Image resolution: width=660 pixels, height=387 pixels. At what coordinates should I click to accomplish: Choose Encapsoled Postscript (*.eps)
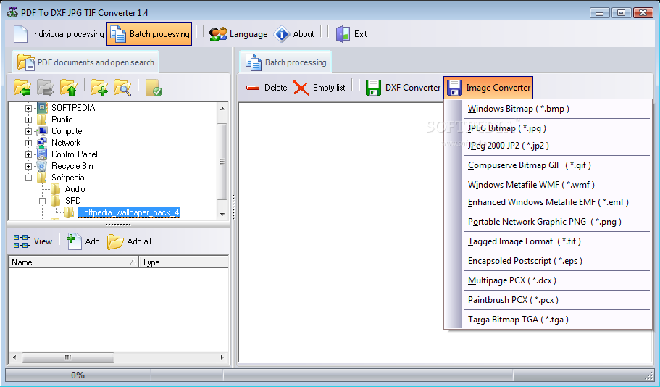click(x=556, y=261)
